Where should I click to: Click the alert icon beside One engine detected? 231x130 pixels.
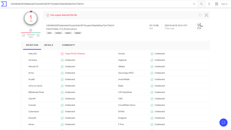click(x=48, y=15)
